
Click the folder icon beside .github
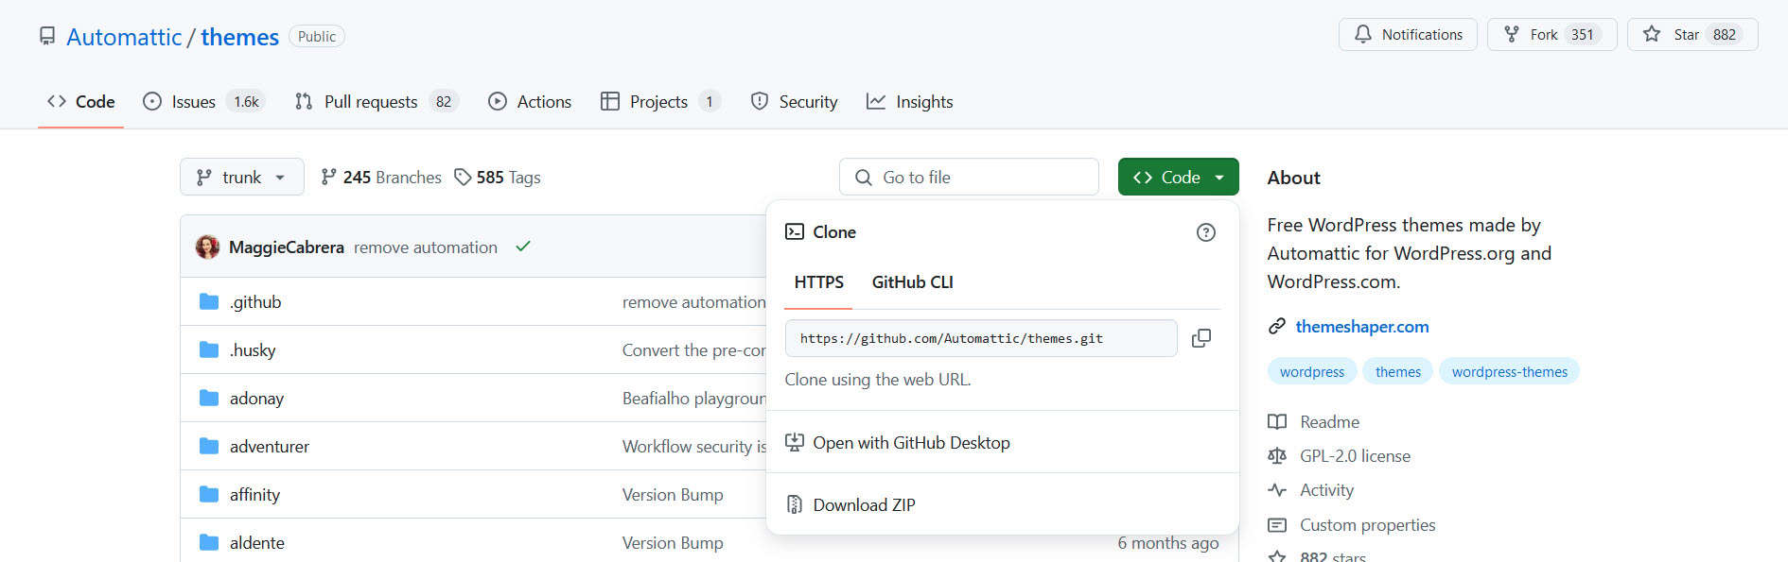pos(209,301)
